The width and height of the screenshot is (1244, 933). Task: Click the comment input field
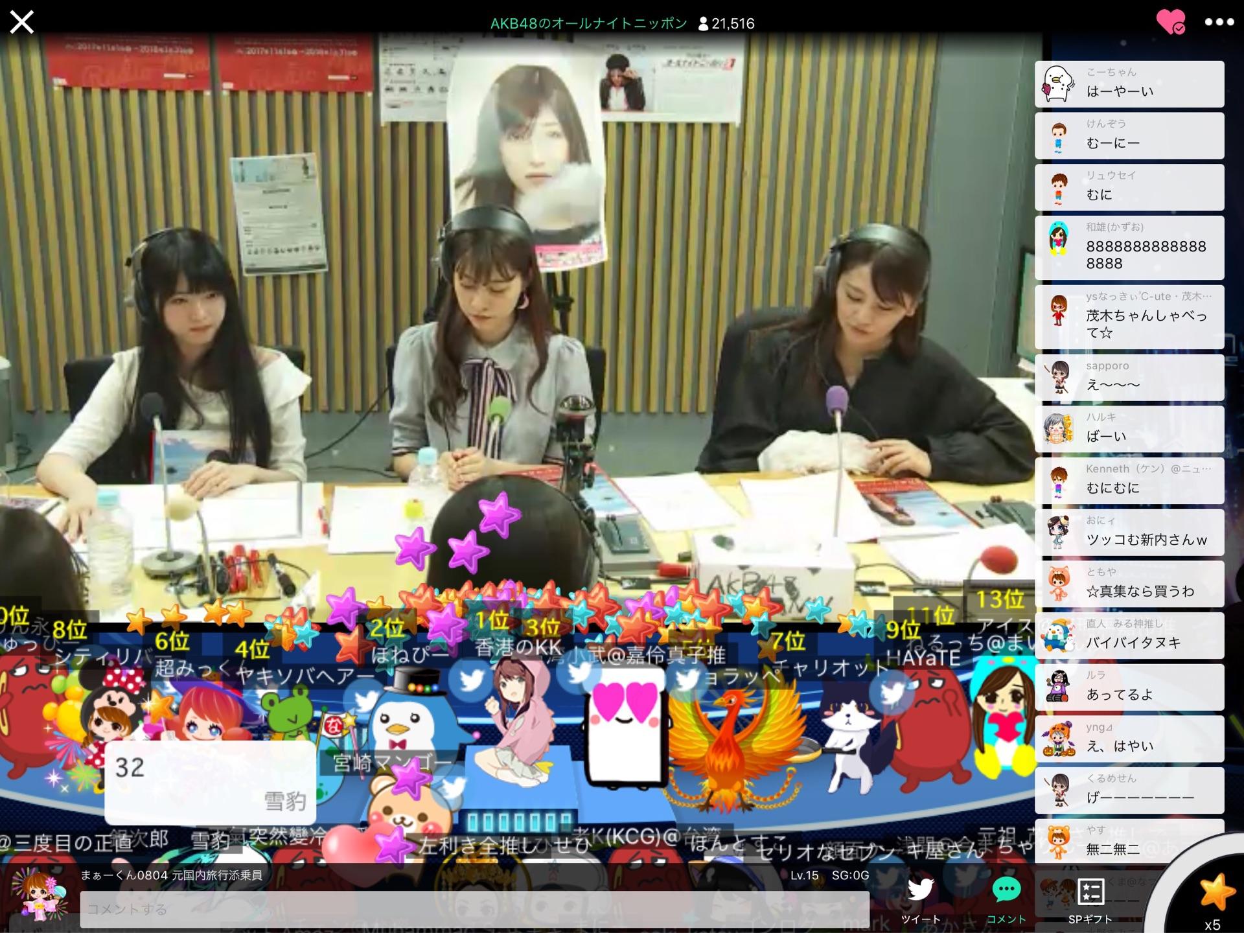click(x=474, y=908)
